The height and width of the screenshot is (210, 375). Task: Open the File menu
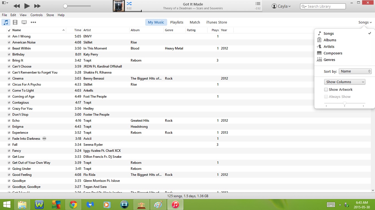(x=4, y=15)
